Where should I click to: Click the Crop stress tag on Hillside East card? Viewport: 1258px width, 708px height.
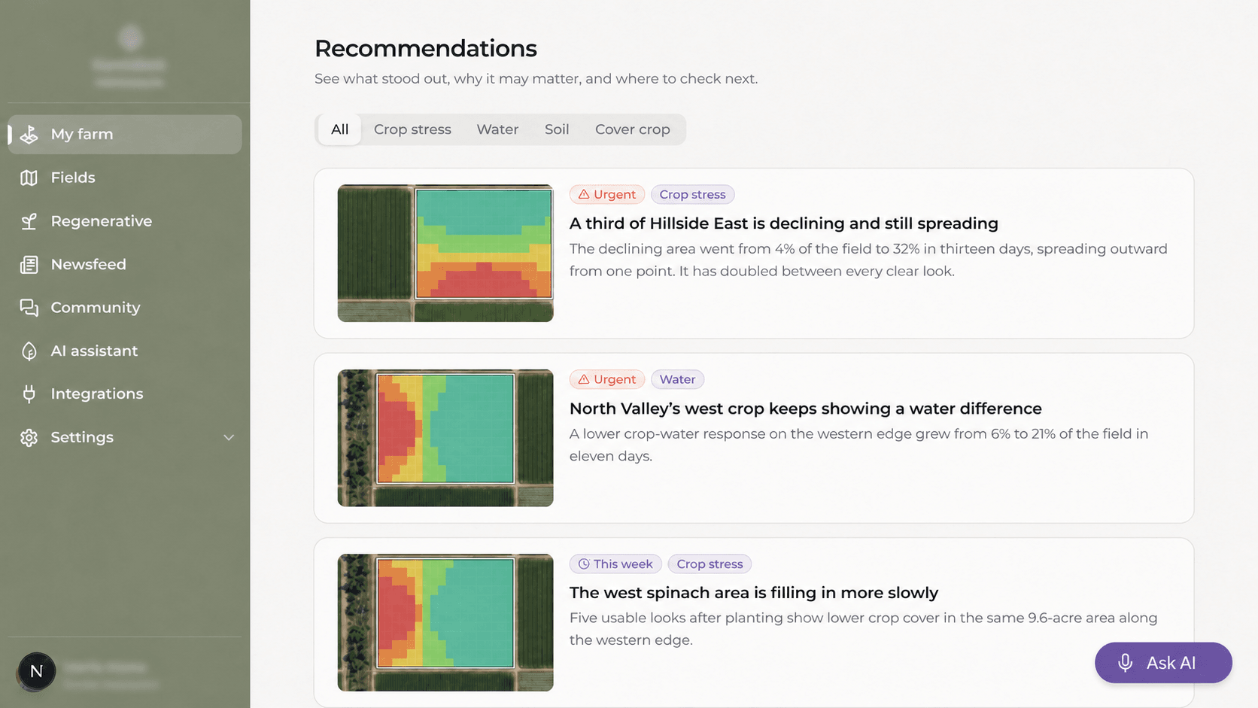(692, 194)
